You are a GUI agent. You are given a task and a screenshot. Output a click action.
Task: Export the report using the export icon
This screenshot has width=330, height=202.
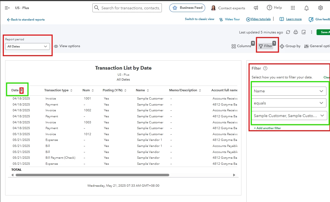point(304,32)
